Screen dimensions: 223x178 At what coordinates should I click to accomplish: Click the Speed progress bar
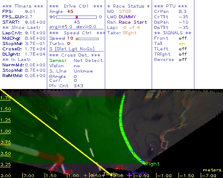pyautogui.click(x=87, y=39)
